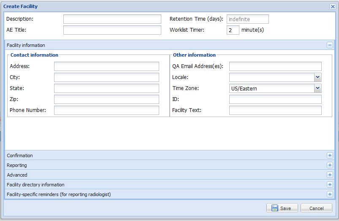
Task: Expand Facility directory information plus icon
Action: coord(330,184)
